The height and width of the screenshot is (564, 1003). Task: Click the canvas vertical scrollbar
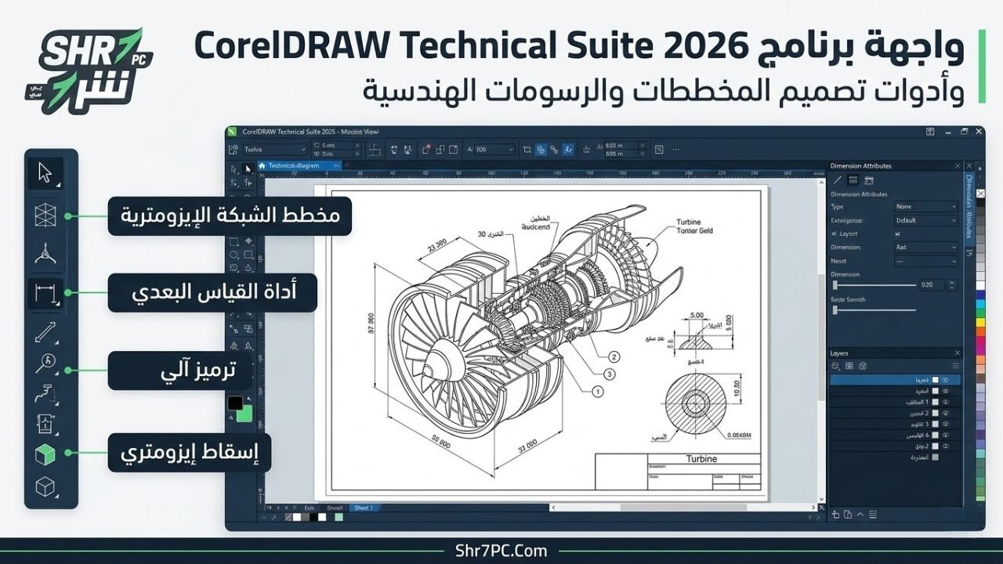coord(820,337)
